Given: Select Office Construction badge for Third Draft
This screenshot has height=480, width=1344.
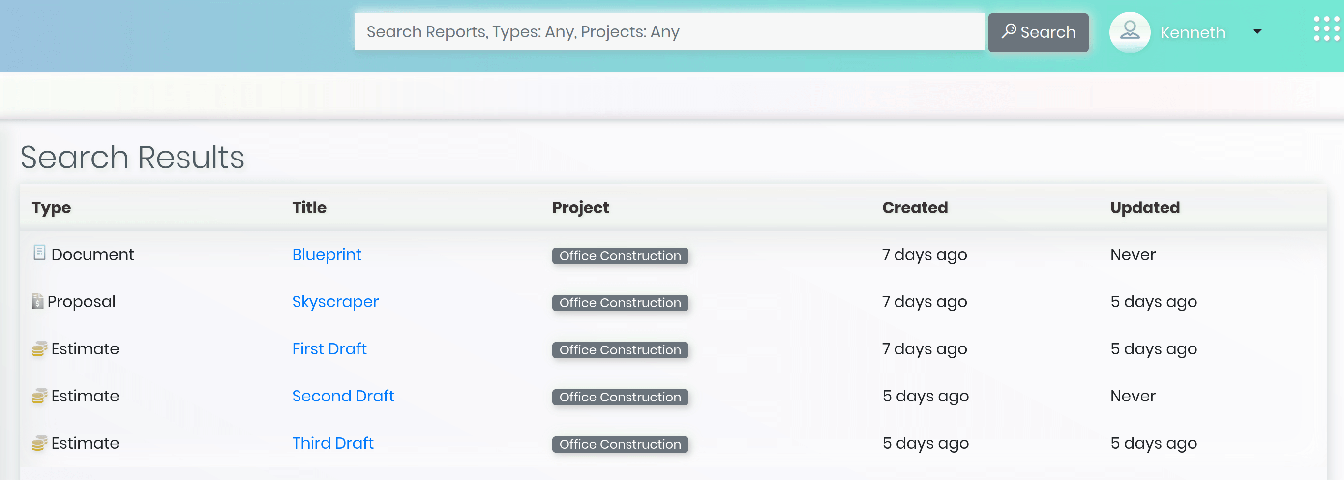Looking at the screenshot, I should click(620, 444).
